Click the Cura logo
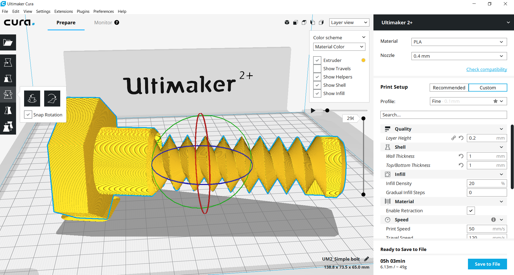The image size is (514, 275). tap(19, 22)
